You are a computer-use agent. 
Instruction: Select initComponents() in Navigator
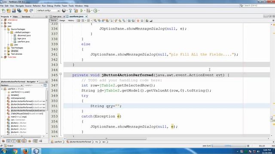pos(18,98)
